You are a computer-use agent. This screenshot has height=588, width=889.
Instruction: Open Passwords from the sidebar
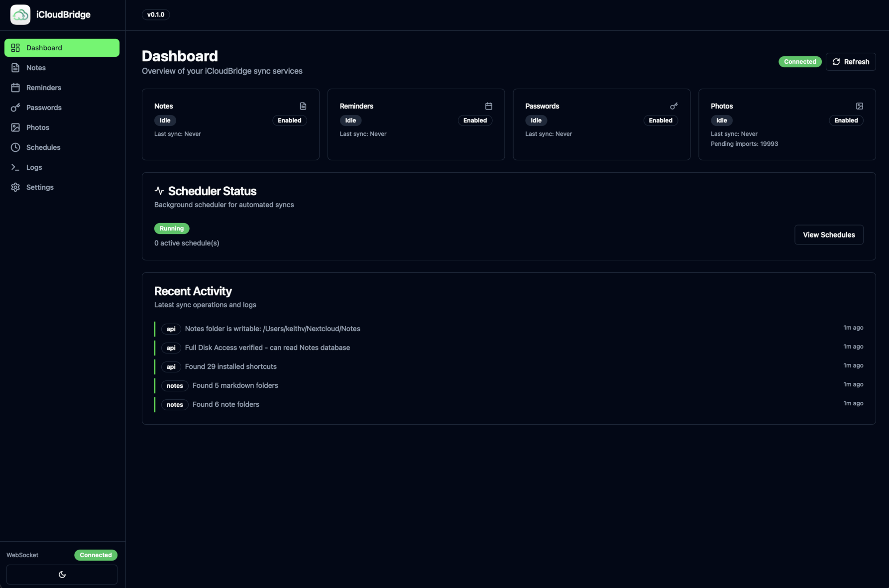[44, 107]
